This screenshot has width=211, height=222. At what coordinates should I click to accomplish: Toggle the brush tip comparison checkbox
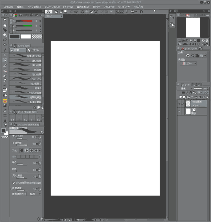(14, 183)
